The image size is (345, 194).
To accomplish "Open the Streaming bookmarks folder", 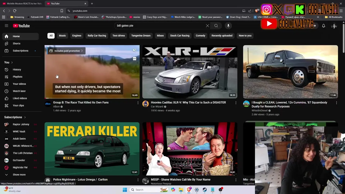I will [x=17, y=17].
